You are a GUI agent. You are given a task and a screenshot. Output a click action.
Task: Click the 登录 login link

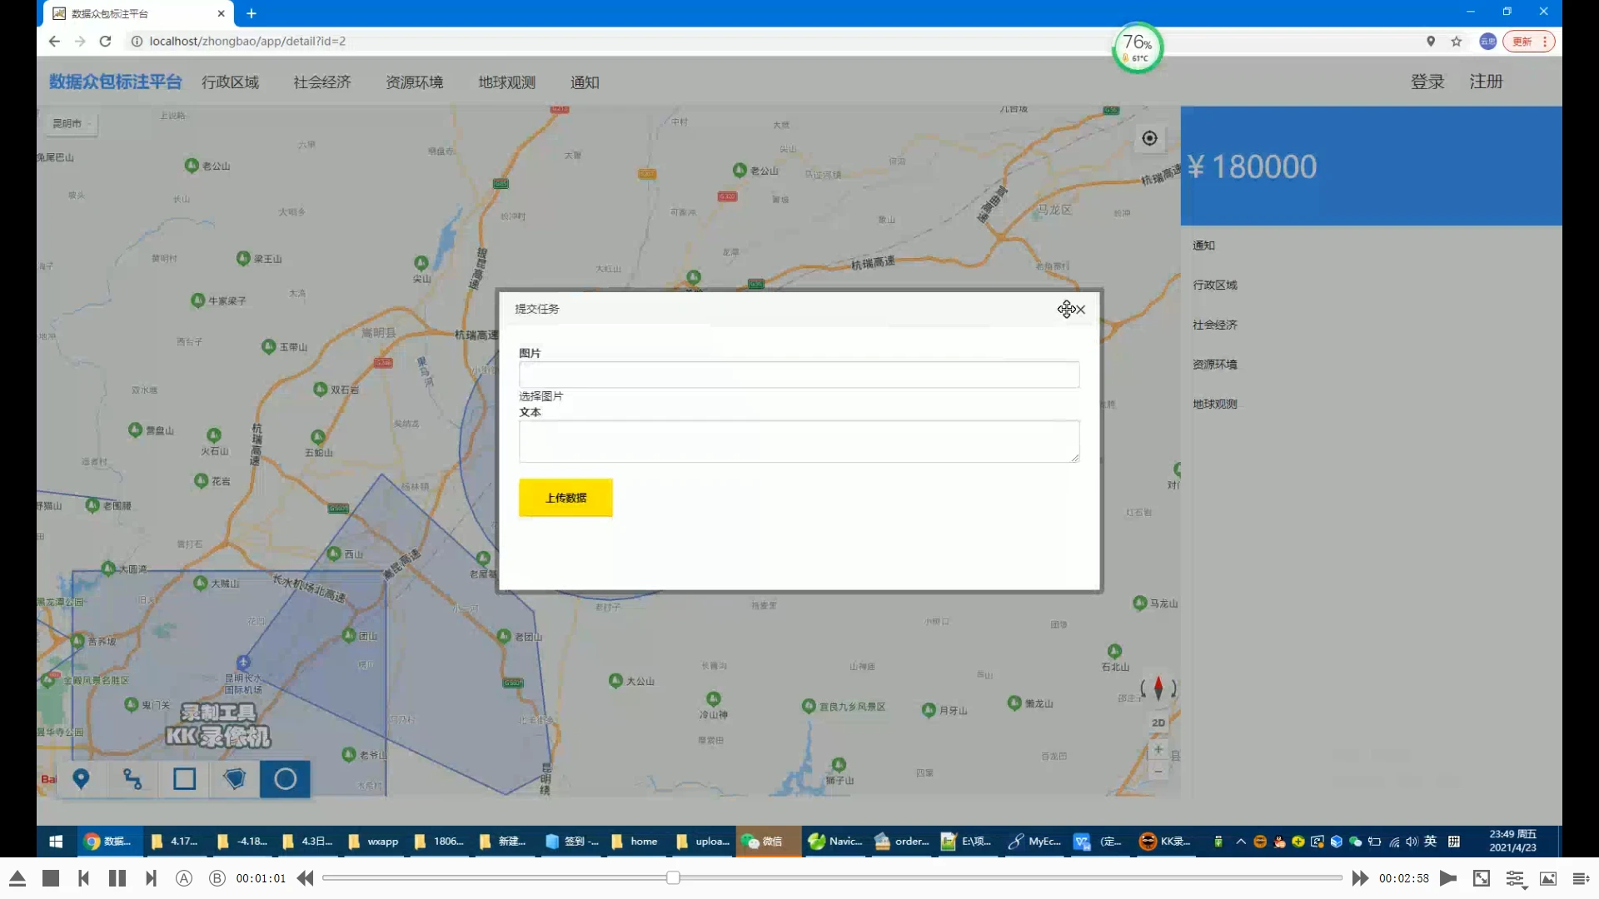coord(1427,82)
